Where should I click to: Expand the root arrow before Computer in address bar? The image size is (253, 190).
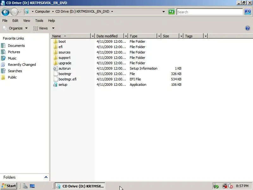tap(33, 11)
